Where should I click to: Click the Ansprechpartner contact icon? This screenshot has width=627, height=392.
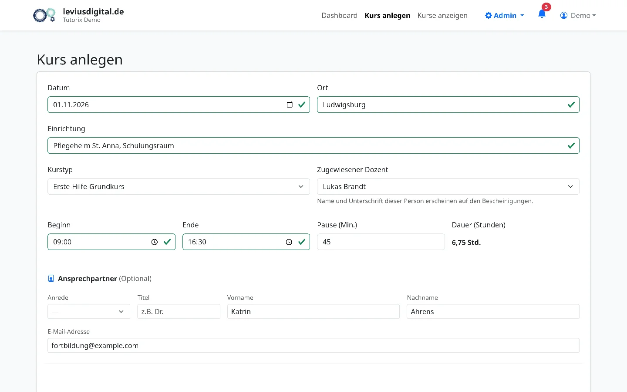pyautogui.click(x=51, y=278)
